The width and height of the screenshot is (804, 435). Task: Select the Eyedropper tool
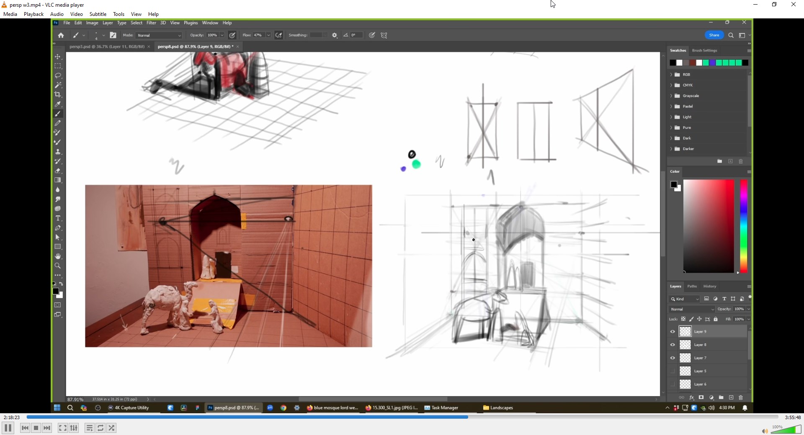pos(58,104)
